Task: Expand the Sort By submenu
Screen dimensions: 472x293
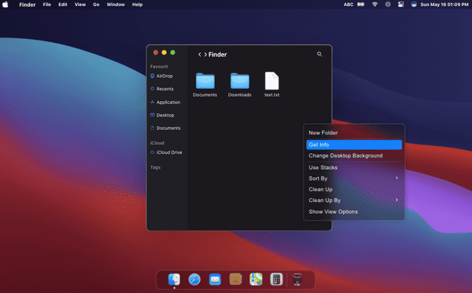Action: [354, 178]
